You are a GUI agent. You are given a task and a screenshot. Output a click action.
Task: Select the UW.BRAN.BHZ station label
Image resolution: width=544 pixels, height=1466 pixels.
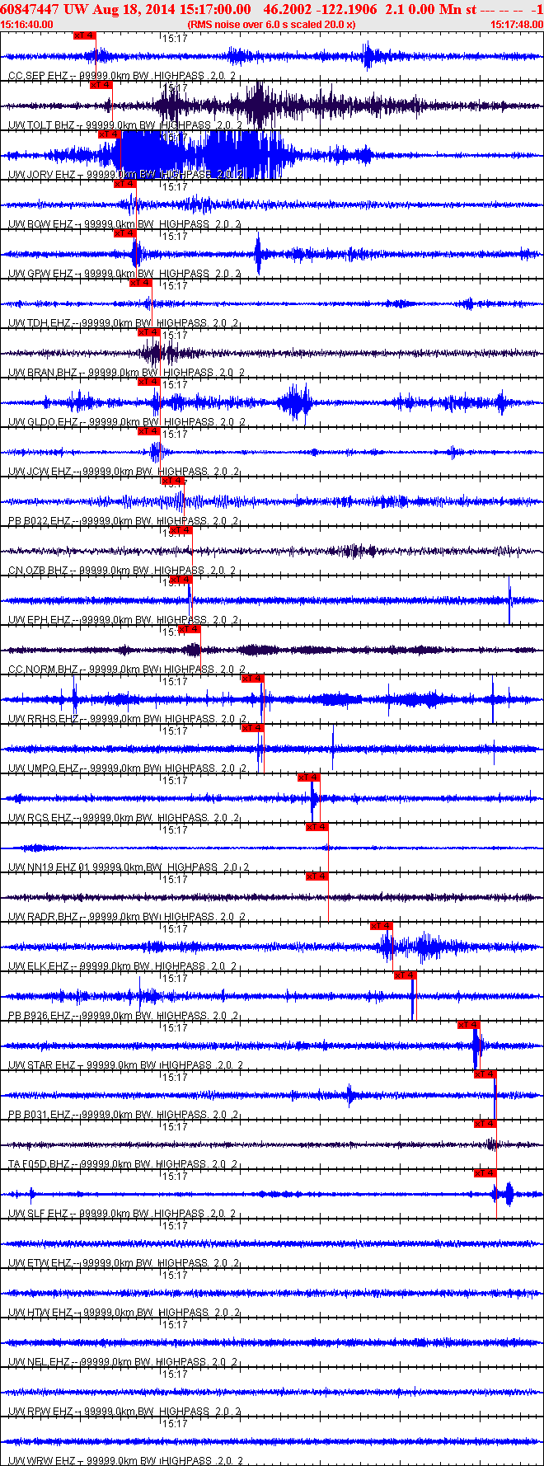tap(43, 373)
